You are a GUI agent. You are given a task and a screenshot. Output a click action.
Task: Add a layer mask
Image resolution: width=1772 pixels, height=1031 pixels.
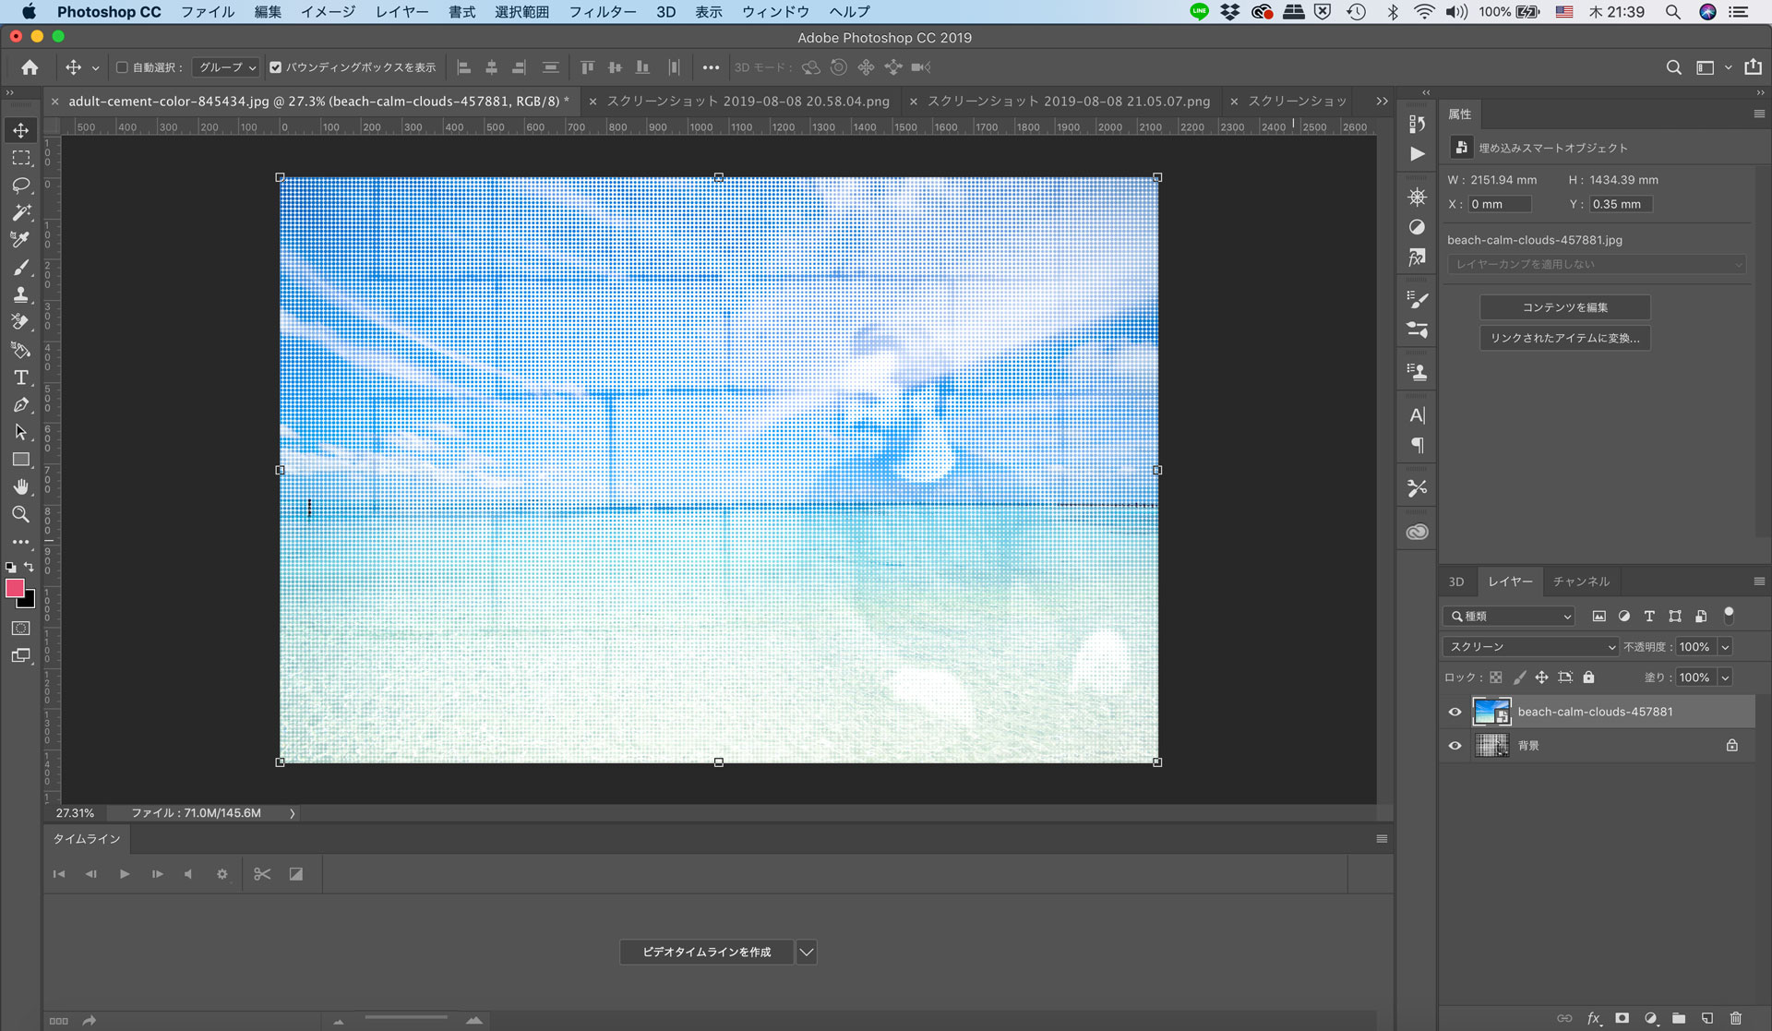pyautogui.click(x=1622, y=1018)
